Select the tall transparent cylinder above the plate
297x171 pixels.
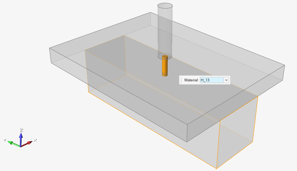(x=165, y=30)
